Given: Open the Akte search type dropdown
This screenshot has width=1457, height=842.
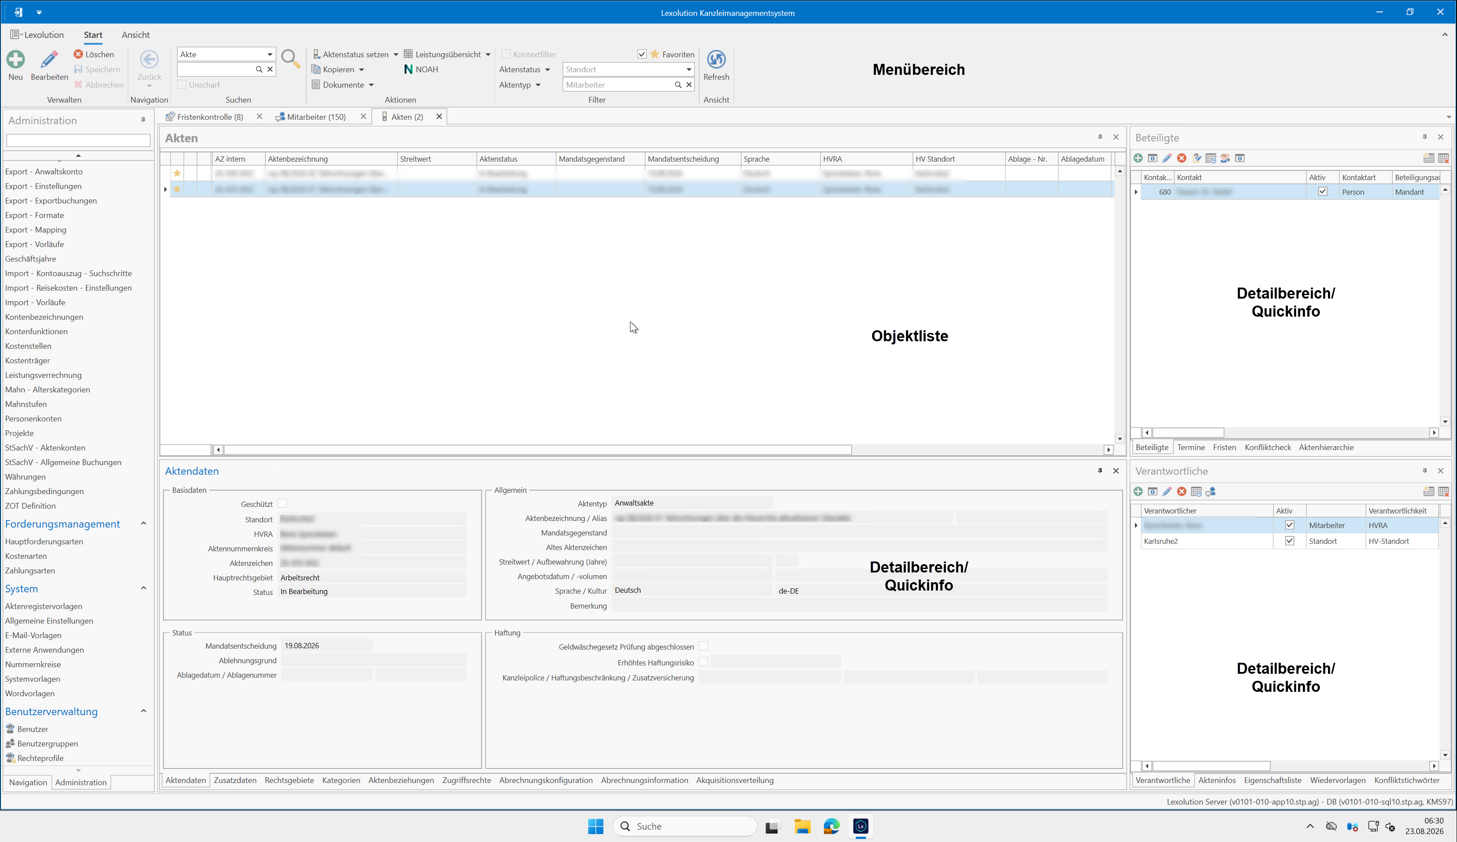Looking at the screenshot, I should pyautogui.click(x=270, y=54).
